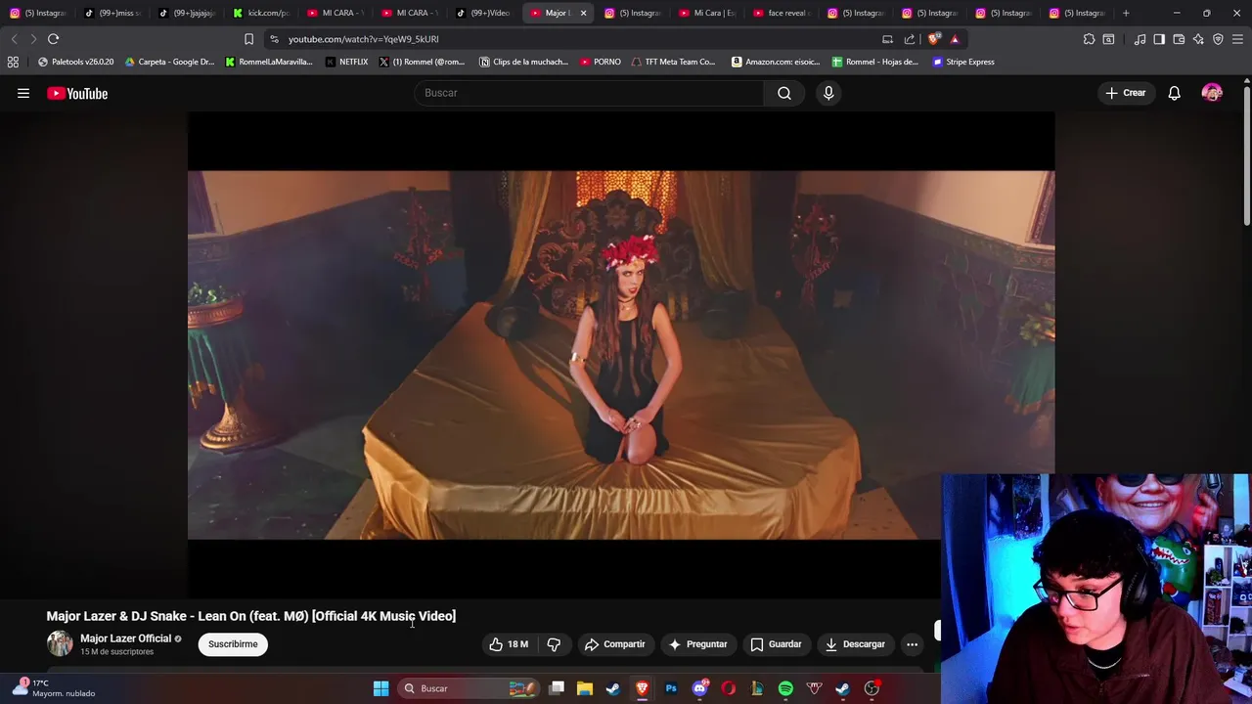Image resolution: width=1252 pixels, height=704 pixels.
Task: Click the search magnifier button
Action: (x=784, y=93)
